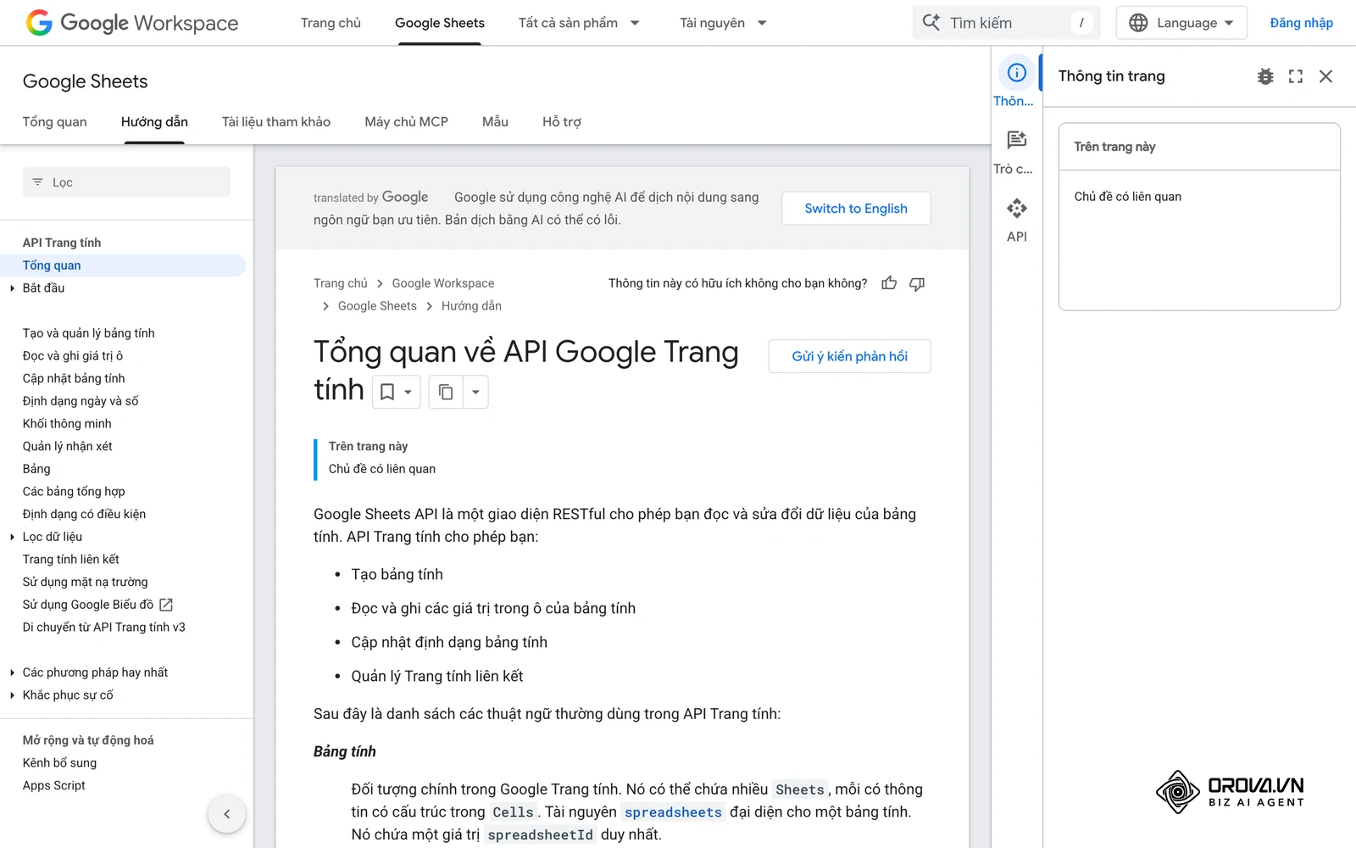Open Khối thông minh sidebar item
1356x848 pixels.
[x=67, y=424]
